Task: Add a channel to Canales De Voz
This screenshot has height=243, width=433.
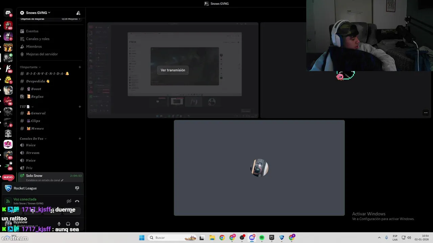Action: [80, 139]
